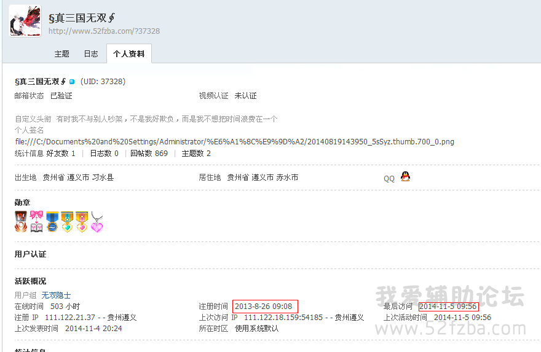Click the female symbol heart medal
541x352 pixels.
point(82,222)
